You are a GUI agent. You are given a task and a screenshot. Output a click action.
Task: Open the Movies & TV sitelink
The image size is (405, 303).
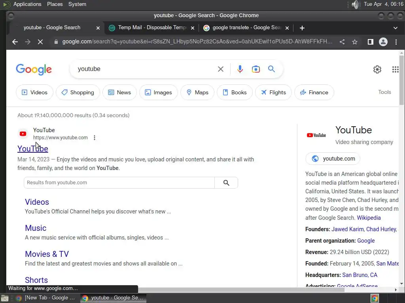click(47, 254)
